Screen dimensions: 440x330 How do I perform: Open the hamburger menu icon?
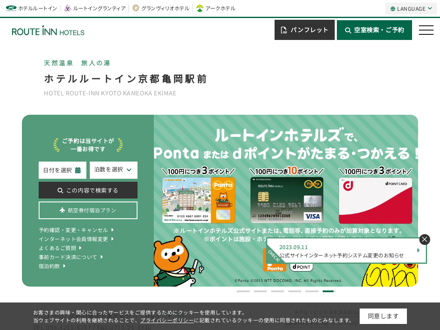[x=426, y=30]
